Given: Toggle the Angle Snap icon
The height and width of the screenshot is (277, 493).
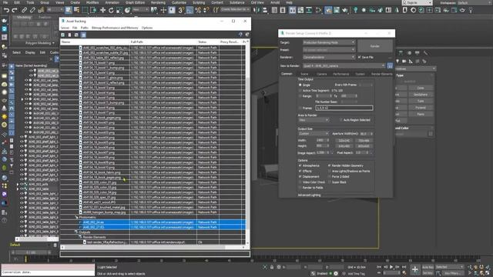Looking at the screenshot, I should coord(189,10).
